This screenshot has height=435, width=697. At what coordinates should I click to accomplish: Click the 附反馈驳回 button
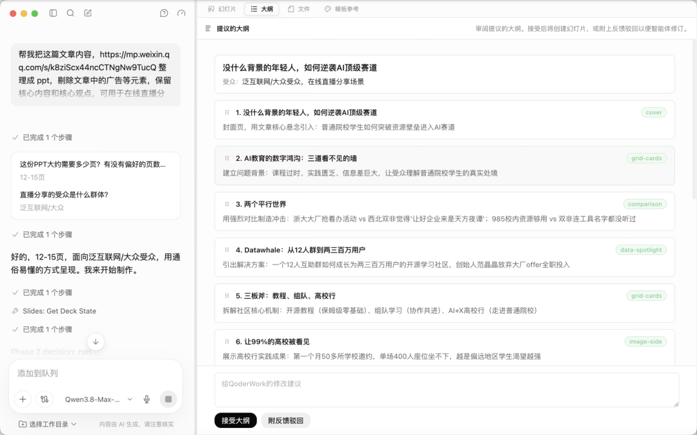click(285, 420)
